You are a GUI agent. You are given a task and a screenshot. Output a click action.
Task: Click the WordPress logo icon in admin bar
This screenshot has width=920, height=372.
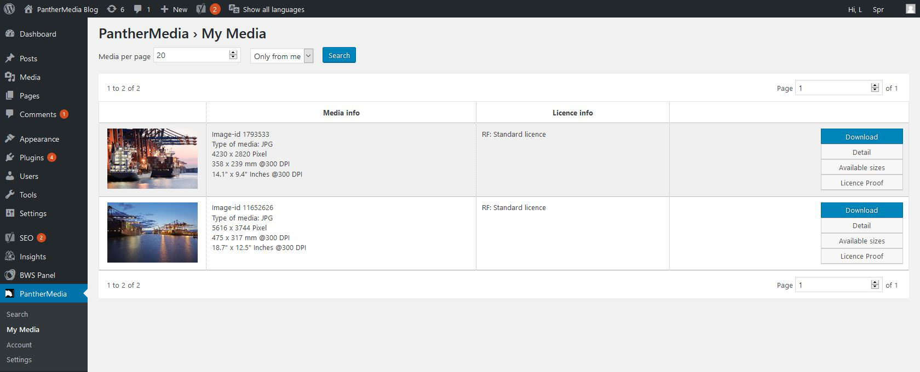tap(9, 9)
